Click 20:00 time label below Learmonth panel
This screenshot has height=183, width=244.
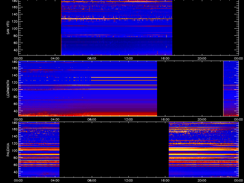tap(202, 120)
